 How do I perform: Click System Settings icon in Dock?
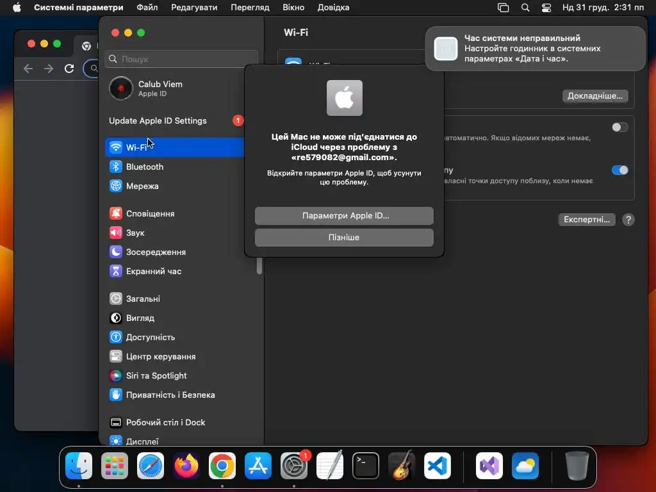click(x=293, y=466)
